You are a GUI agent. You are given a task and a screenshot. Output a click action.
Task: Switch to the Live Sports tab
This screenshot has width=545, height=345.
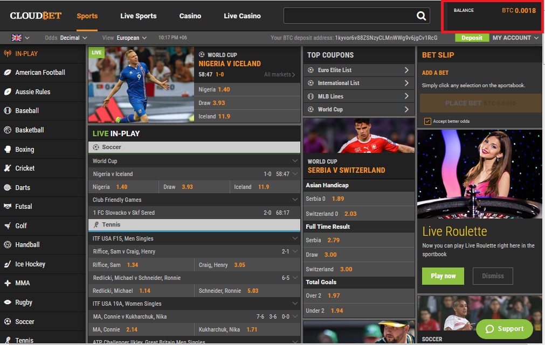[x=139, y=16]
